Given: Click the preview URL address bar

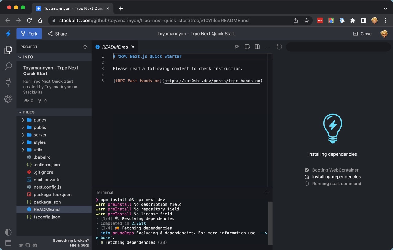Looking at the screenshot, I should (x=338, y=47).
